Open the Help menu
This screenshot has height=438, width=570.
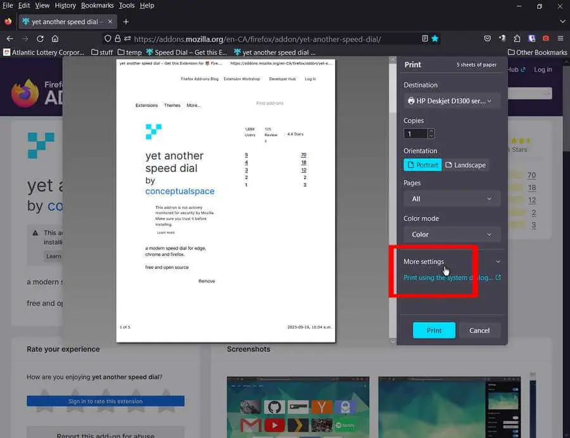click(x=147, y=6)
